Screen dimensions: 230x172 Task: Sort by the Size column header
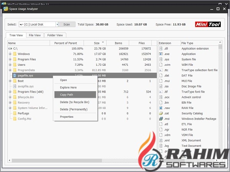[95, 43]
